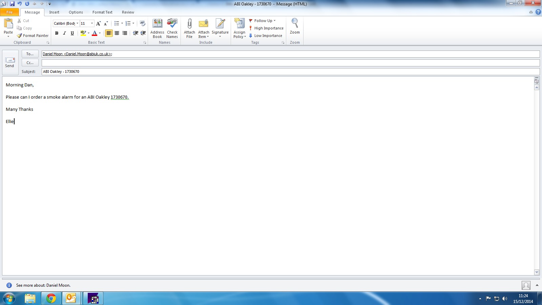Decrease the paragraph indent
The width and height of the screenshot is (542, 305).
(135, 33)
